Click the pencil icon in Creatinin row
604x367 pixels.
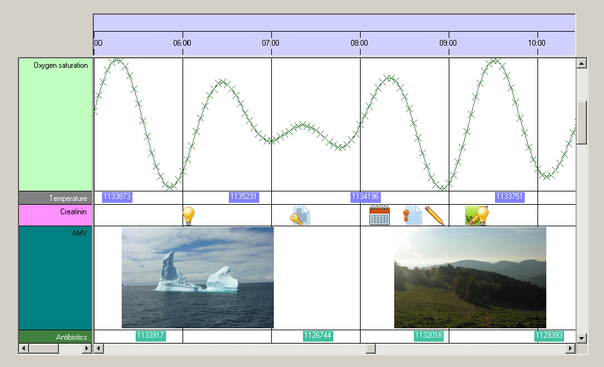(435, 216)
